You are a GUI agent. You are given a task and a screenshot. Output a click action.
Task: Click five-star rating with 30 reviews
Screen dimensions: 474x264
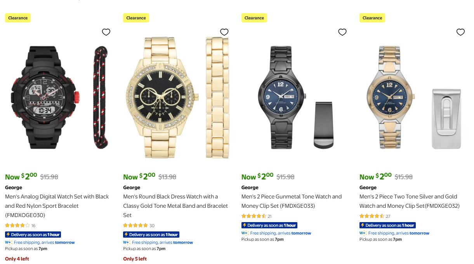(135, 225)
